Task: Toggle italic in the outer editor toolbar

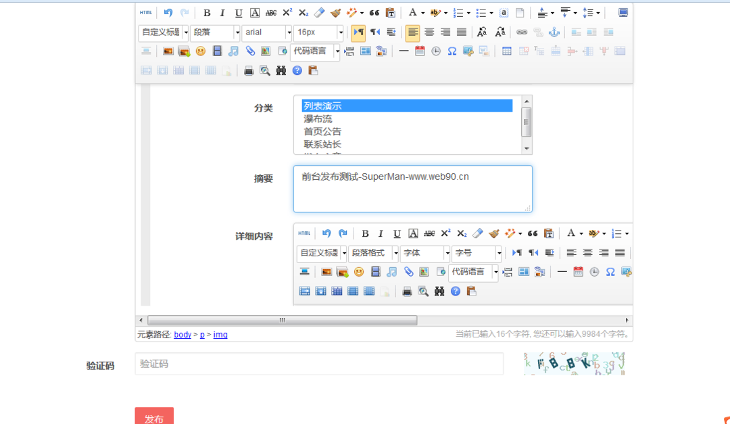Action: click(222, 13)
